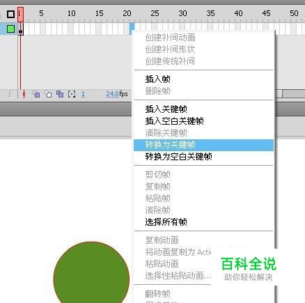
Task: Click the timeline horizontal scrollbar thumb
Action: pos(279,94)
